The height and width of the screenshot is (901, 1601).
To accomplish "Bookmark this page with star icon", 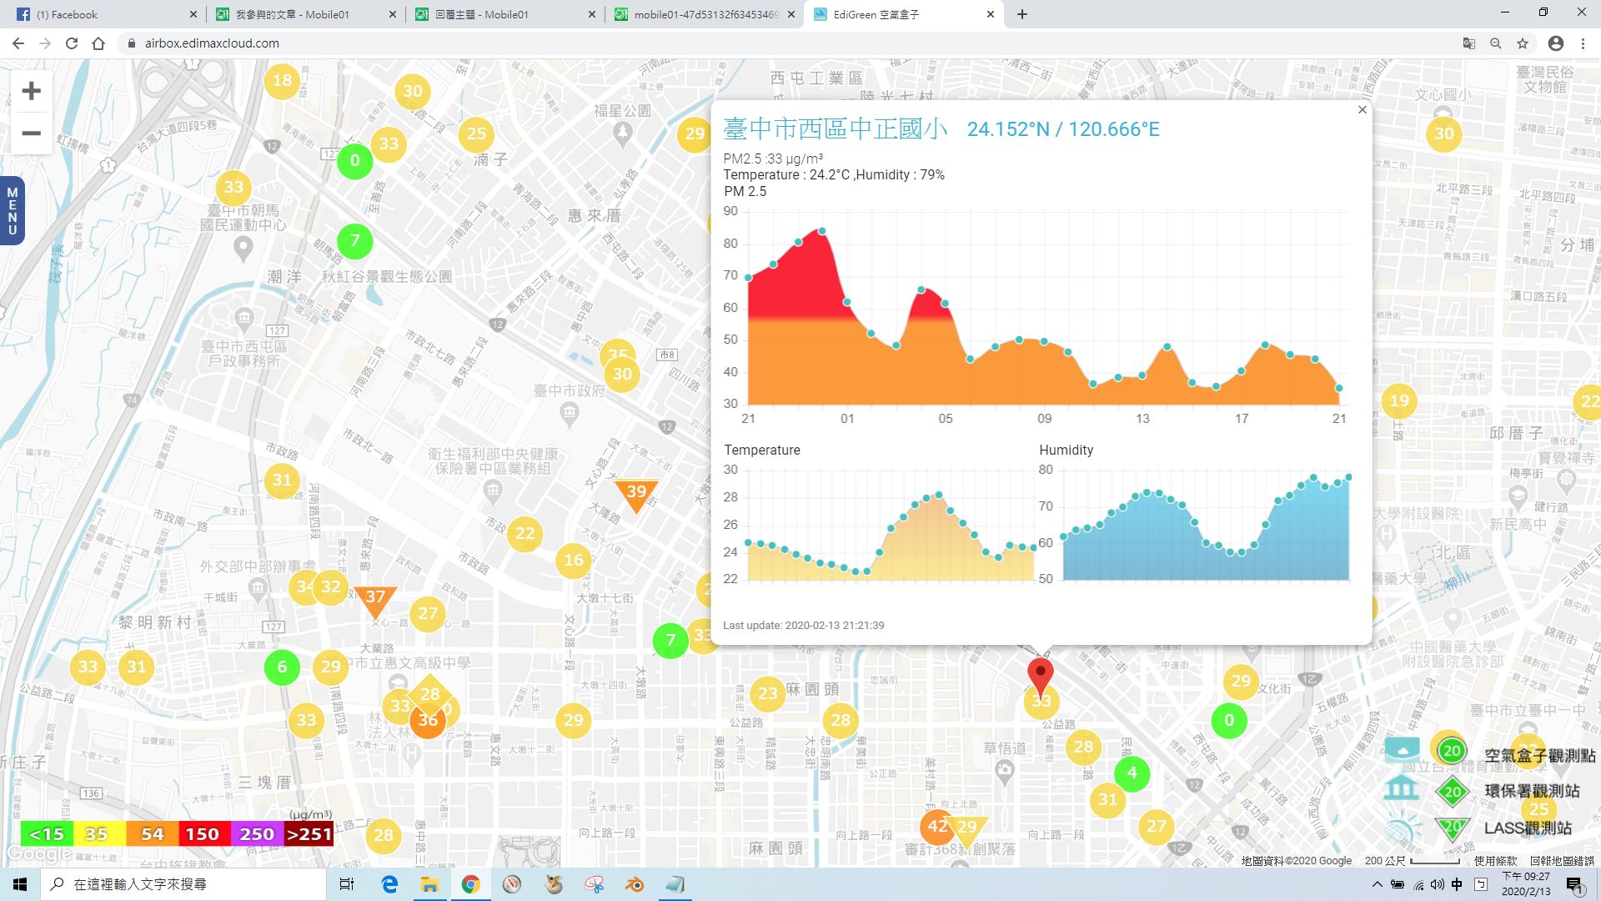I will tap(1523, 43).
